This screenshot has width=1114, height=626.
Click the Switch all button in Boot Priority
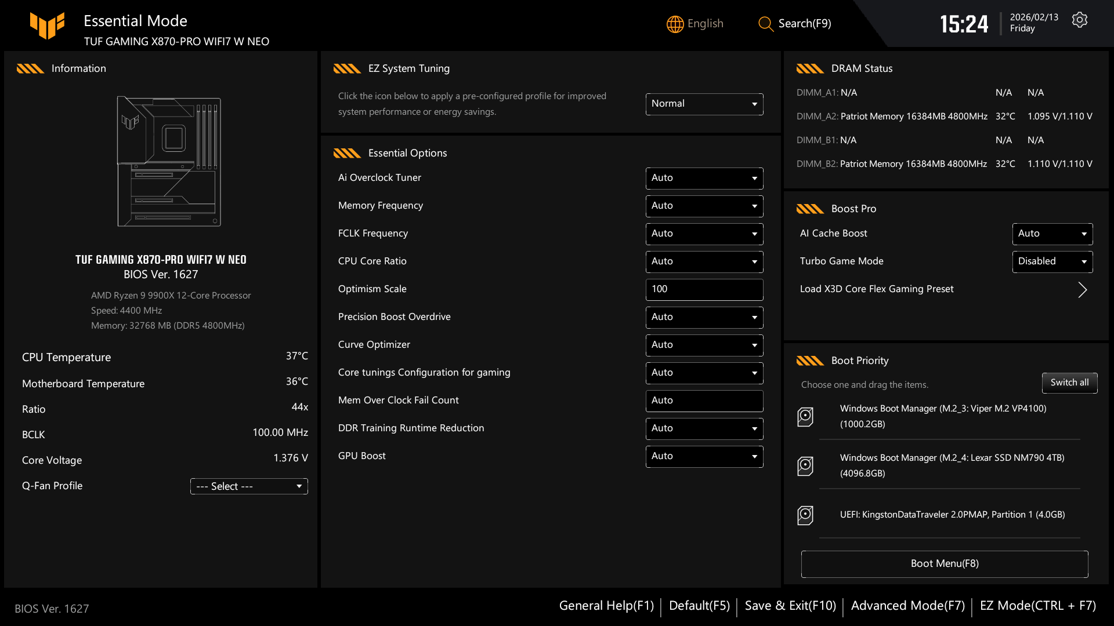click(x=1069, y=383)
